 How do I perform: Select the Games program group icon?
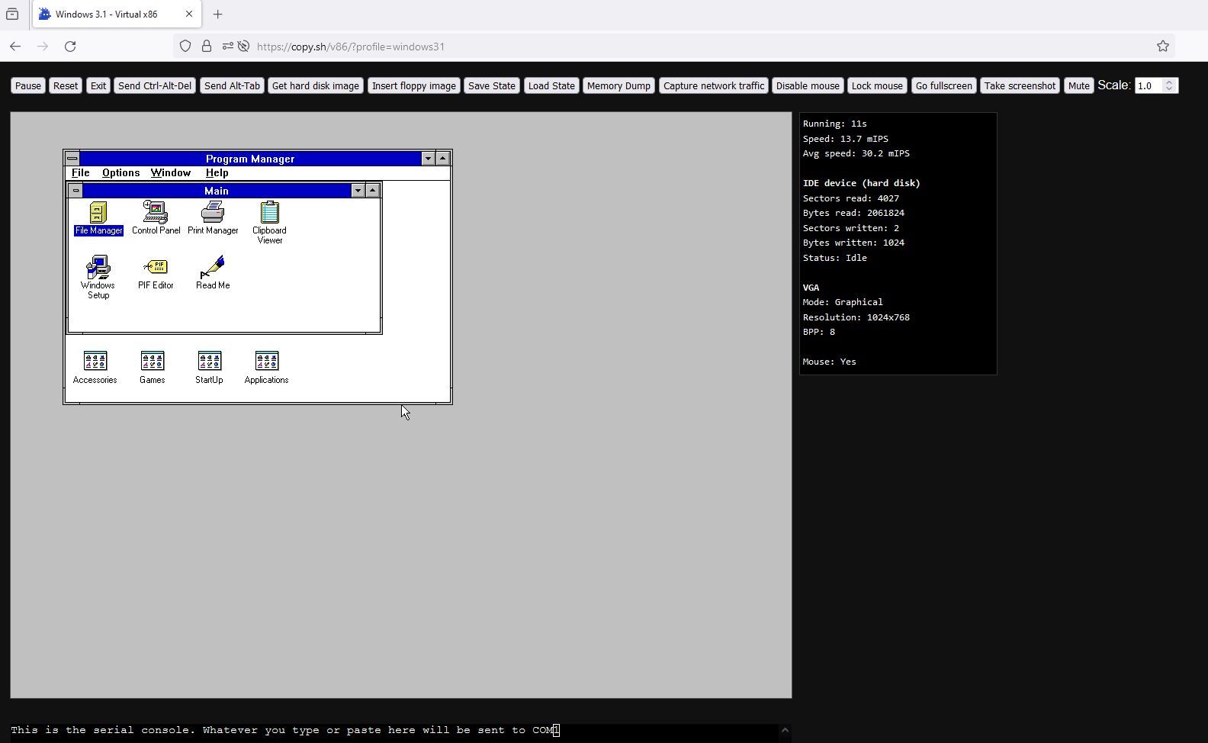(153, 368)
